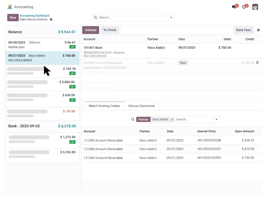Delete the $750.00 Account Receivable line
Viewport: 266px width, 198px height.
click(x=258, y=63)
